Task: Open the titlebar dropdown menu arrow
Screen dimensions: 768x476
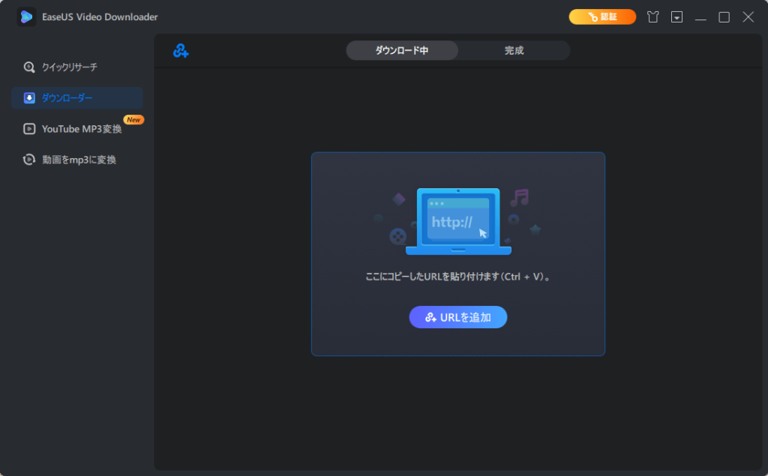Action: (676, 16)
